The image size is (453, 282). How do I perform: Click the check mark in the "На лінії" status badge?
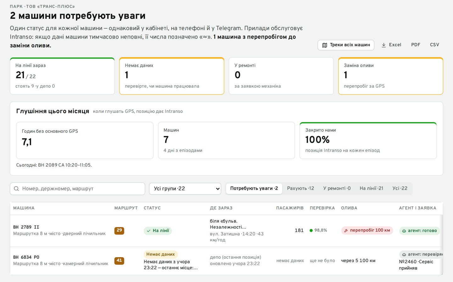(149, 231)
